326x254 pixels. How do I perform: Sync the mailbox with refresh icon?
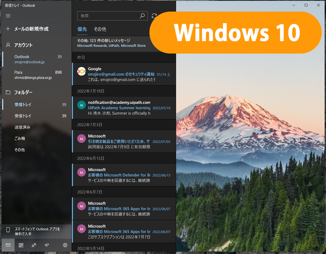point(154,16)
